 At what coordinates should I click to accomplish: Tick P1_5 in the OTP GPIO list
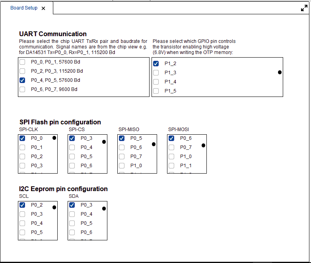(156, 91)
